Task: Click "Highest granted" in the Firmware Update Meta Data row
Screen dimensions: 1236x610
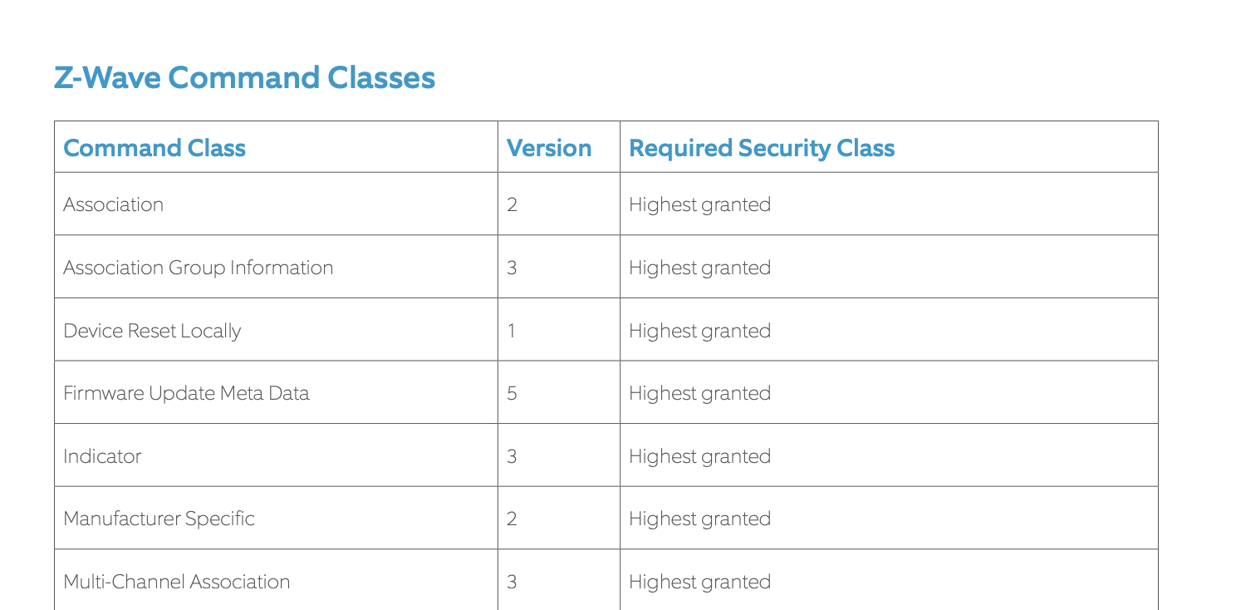Action: [699, 393]
